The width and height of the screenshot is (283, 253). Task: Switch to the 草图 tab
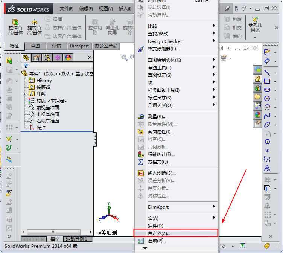pos(35,46)
